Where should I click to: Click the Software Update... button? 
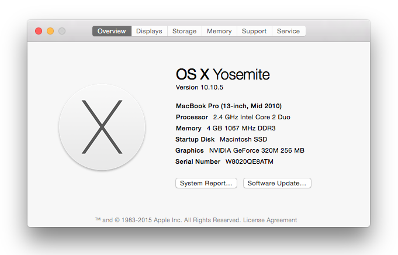277,183
